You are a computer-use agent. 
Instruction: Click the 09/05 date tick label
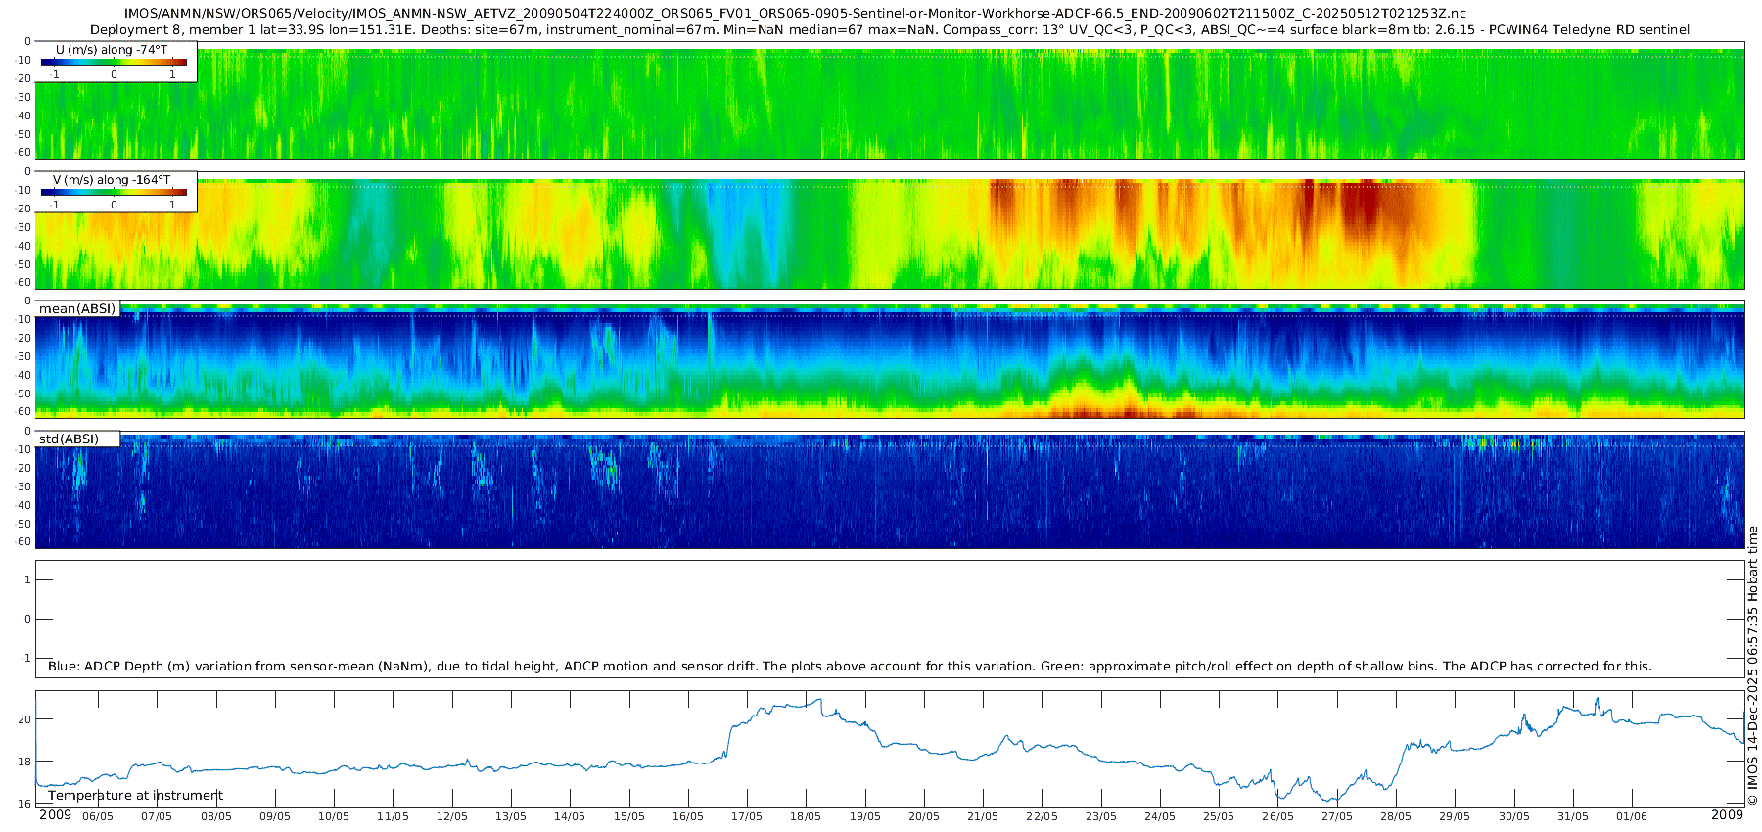(275, 816)
